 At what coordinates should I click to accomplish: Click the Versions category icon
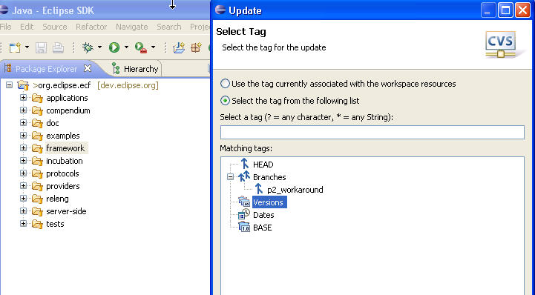tap(244, 202)
